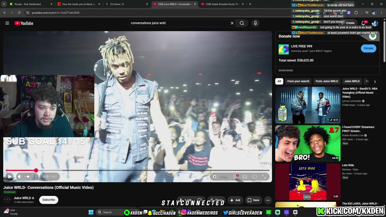Open video settings gear
Screen dimensions: 386x217
coord(235,177)
